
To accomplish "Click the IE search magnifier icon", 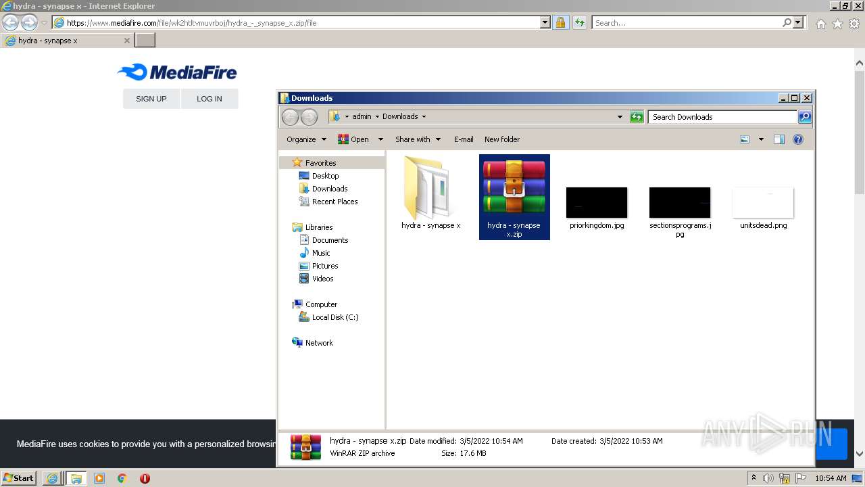I will coord(787,22).
